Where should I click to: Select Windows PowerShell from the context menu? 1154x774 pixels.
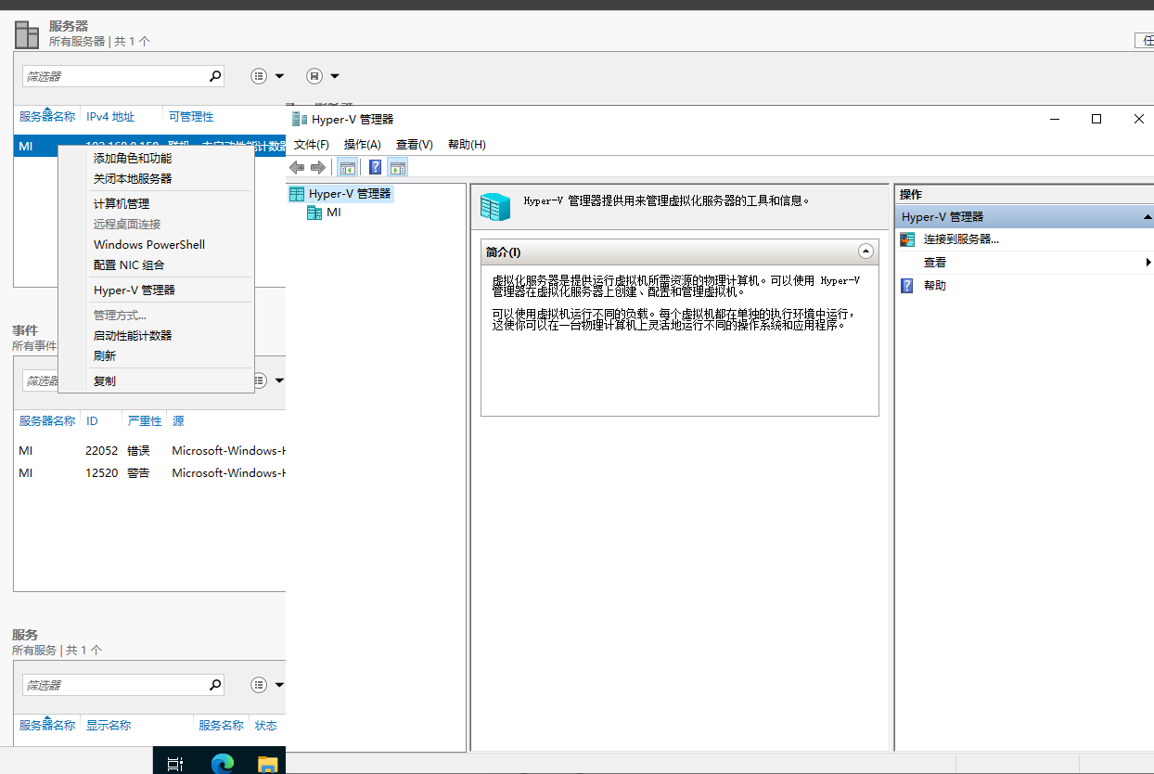click(x=148, y=244)
